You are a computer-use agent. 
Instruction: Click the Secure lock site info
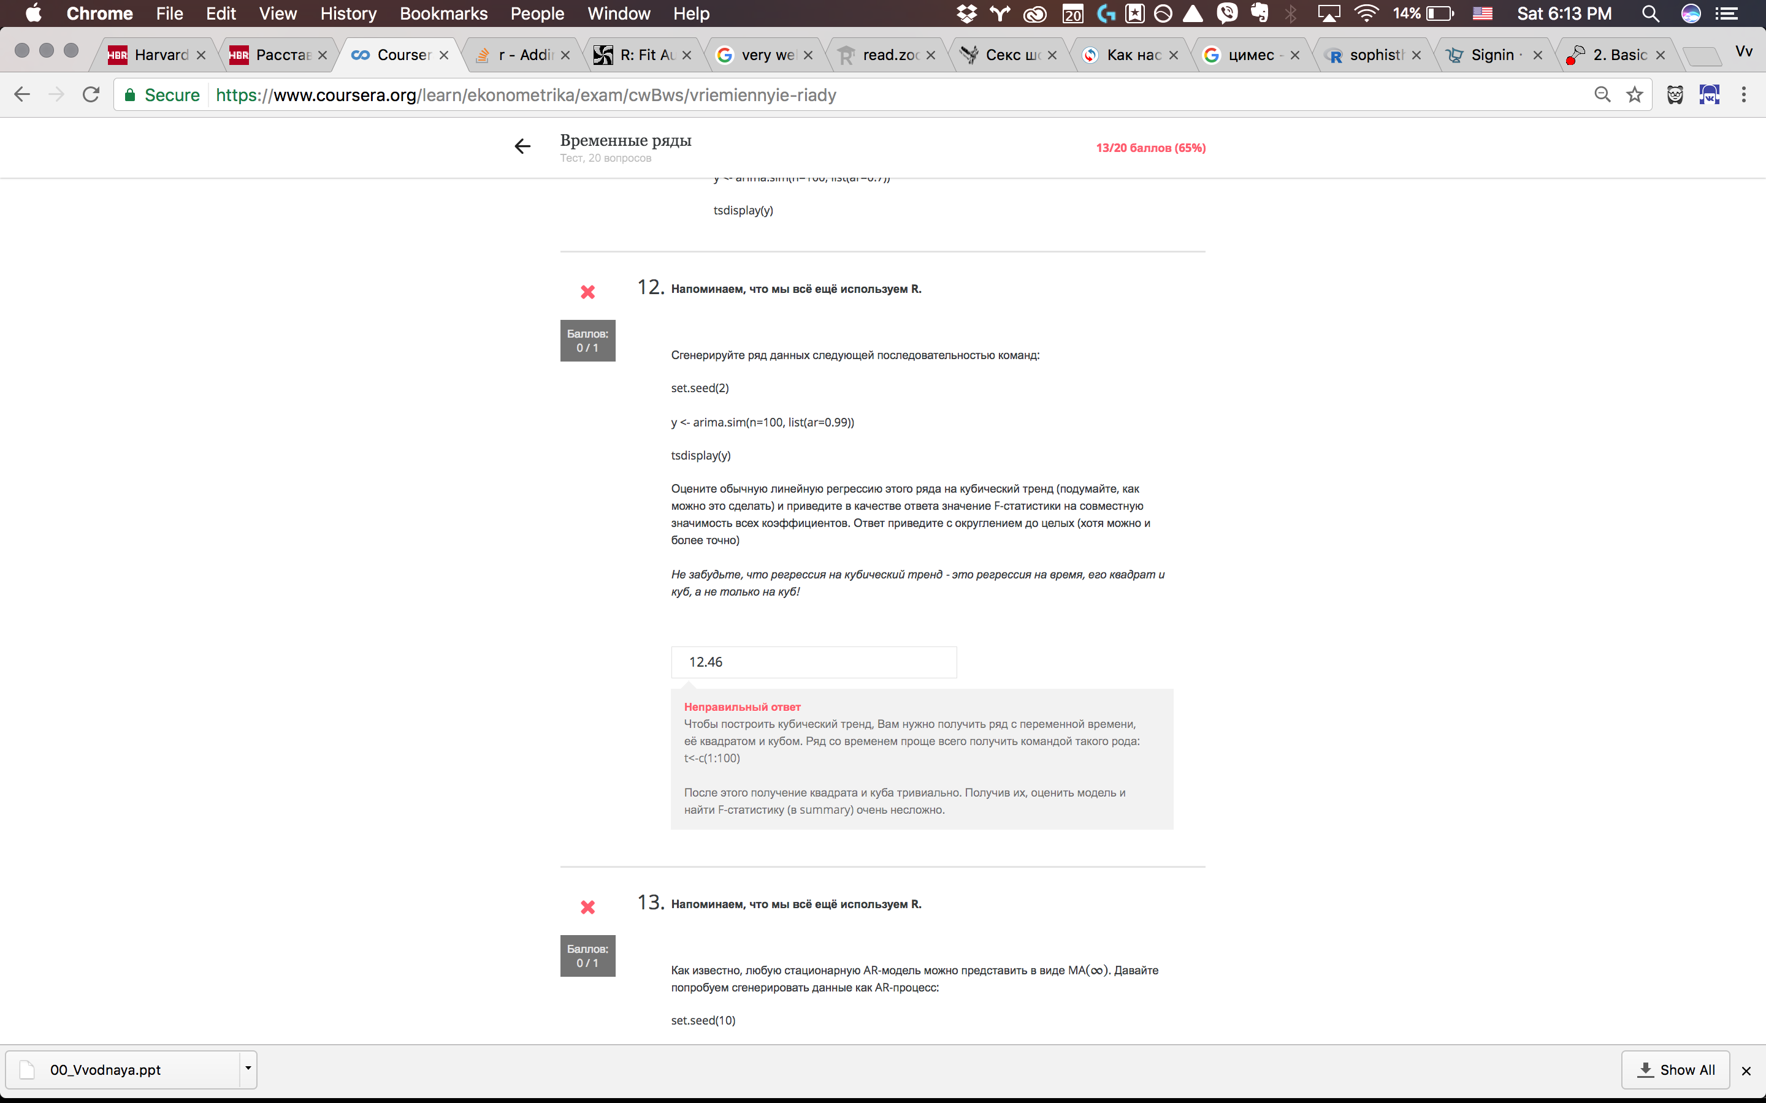coord(162,95)
